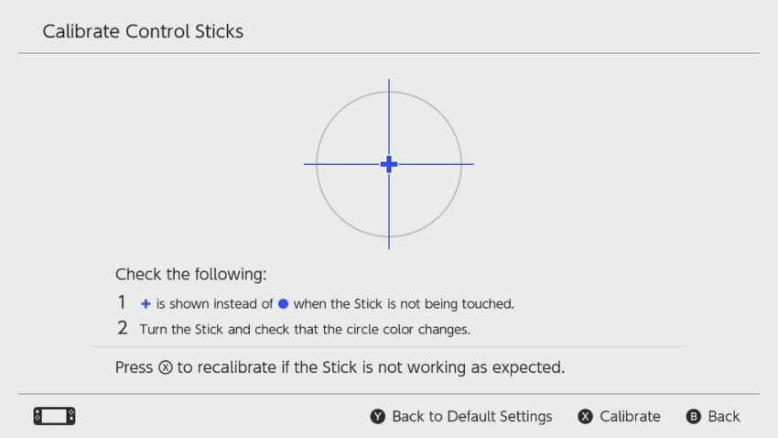
Task: Click the horizontal crosshair line left end
Action: [308, 164]
